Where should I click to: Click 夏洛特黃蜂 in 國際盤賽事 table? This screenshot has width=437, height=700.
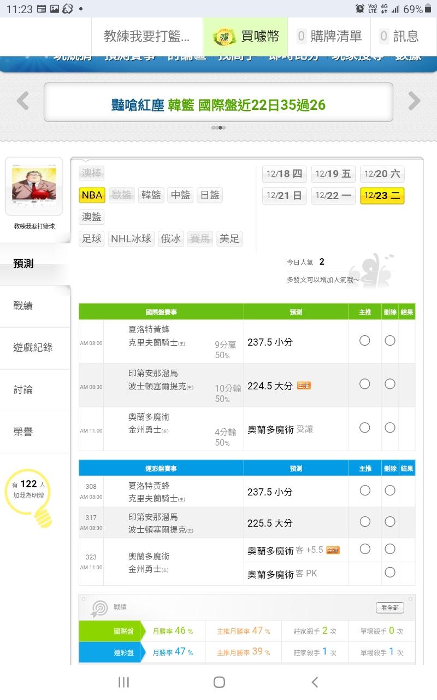click(149, 330)
